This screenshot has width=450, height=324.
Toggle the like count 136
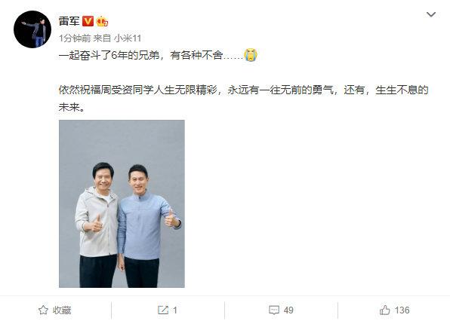(x=402, y=310)
